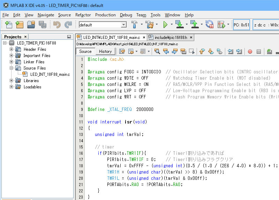Open Make and Program dropdown arrow

[187, 24]
